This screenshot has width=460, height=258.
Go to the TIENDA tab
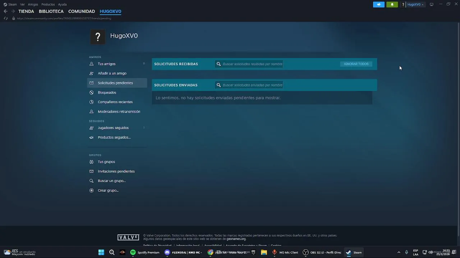[26, 11]
